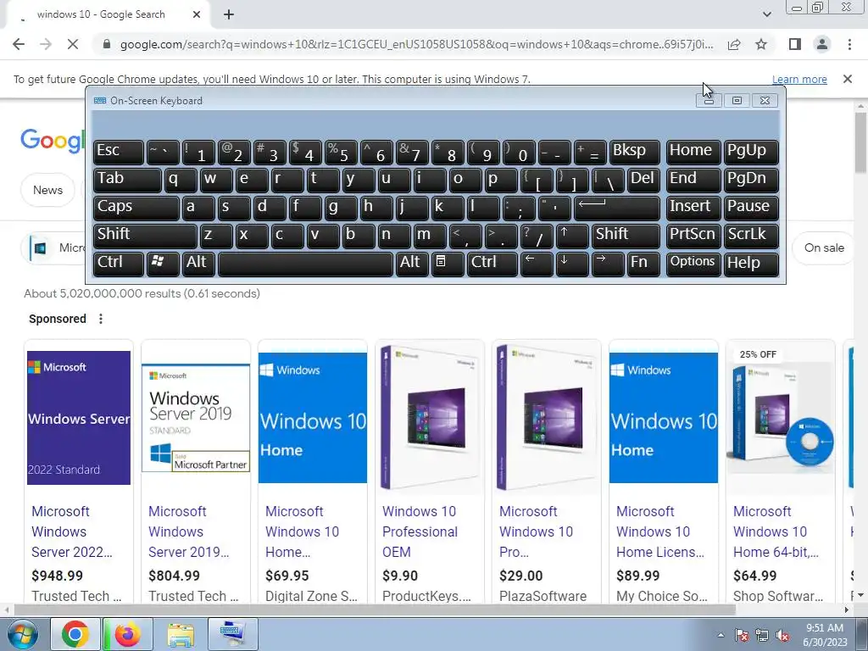Open Windows Server 2019 Standard product image
The height and width of the screenshot is (651, 868).
click(x=196, y=417)
